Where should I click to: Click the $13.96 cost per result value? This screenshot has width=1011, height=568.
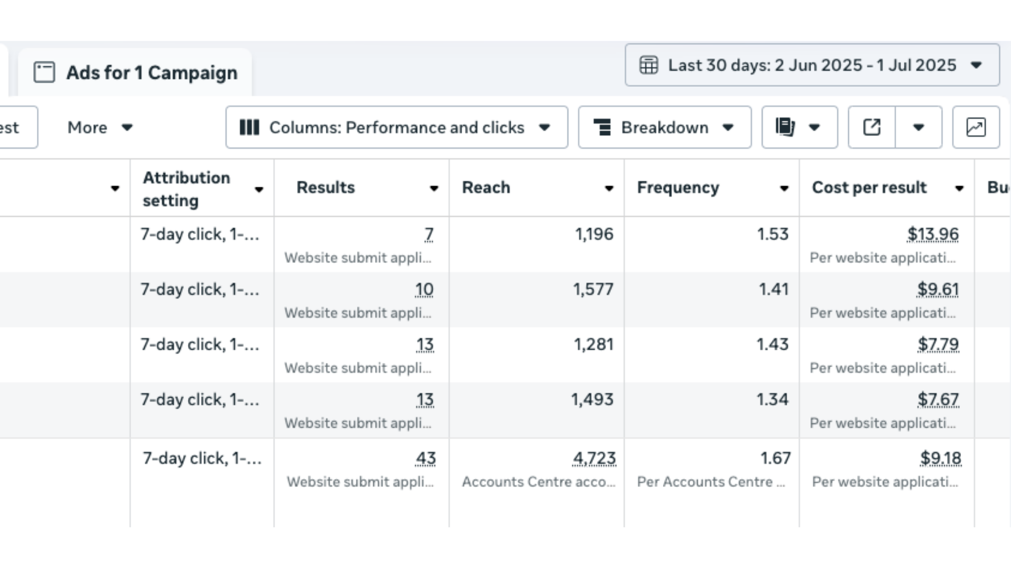tap(933, 234)
